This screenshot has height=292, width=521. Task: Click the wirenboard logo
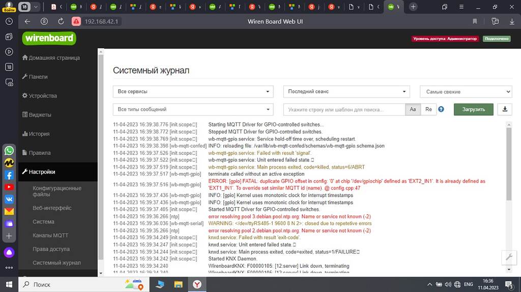pyautogui.click(x=49, y=38)
